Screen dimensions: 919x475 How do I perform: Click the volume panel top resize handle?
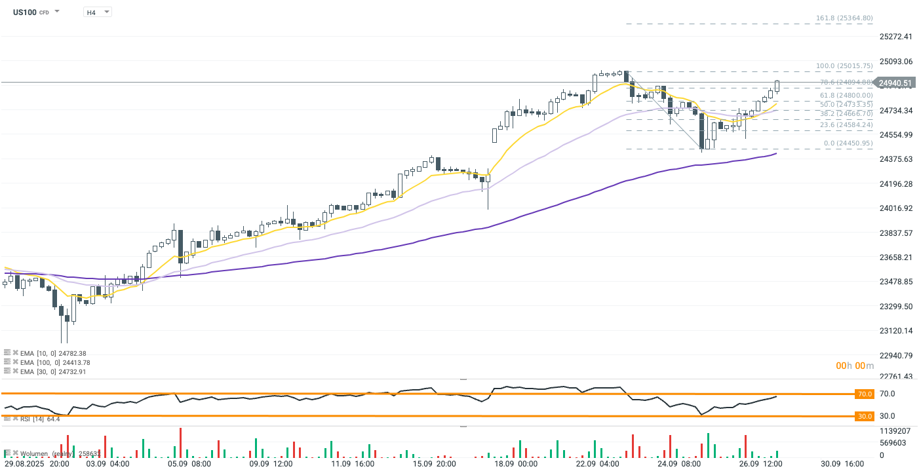[x=463, y=427]
